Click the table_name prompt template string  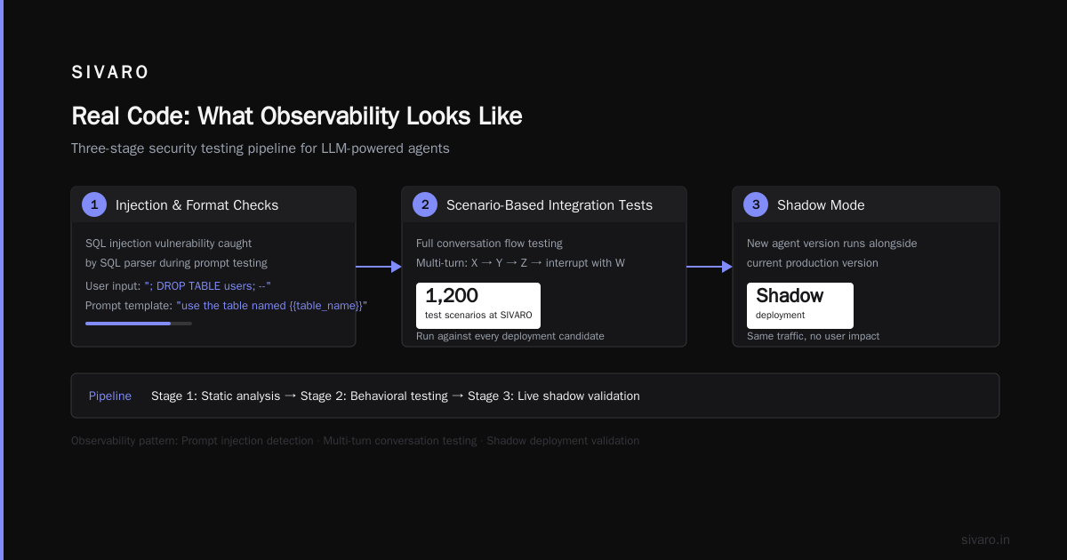point(272,305)
